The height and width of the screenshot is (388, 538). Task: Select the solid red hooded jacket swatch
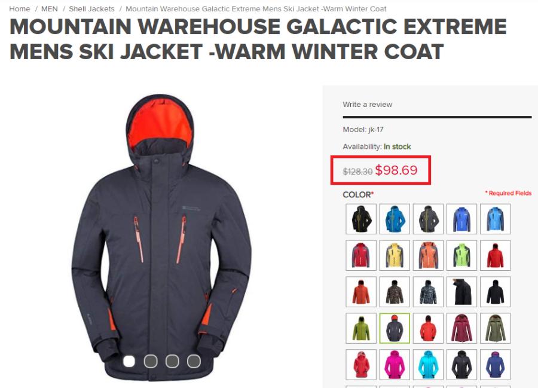click(x=496, y=256)
